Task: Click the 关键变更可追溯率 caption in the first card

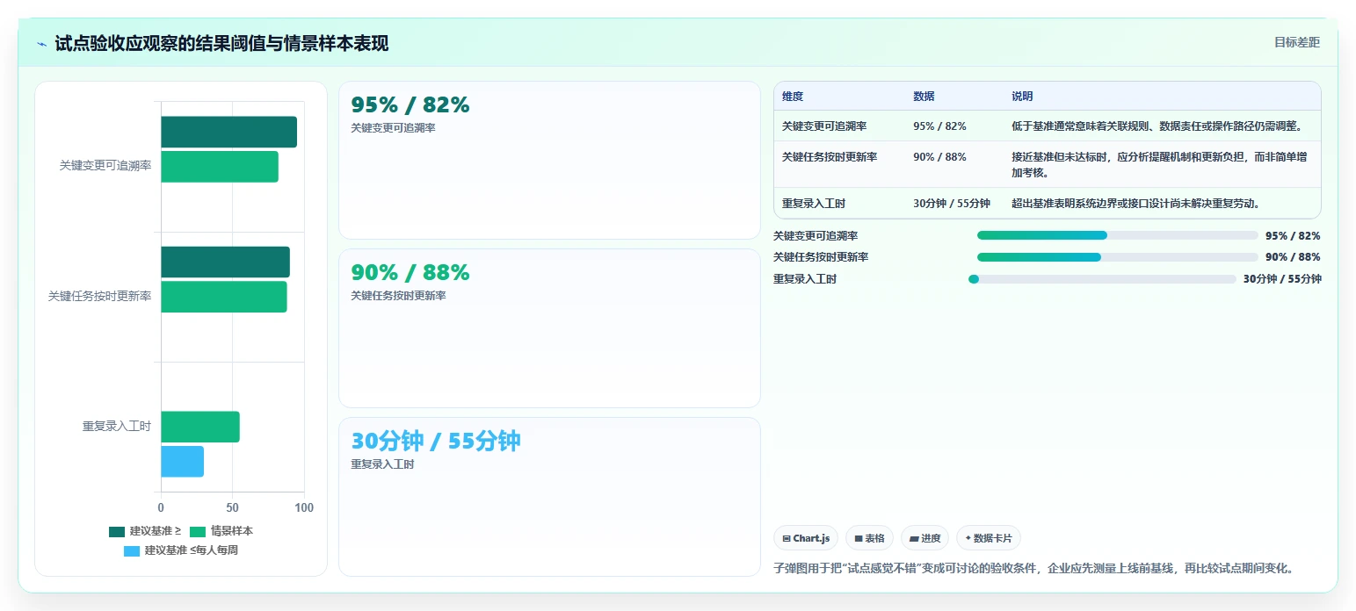Action: pyautogui.click(x=393, y=128)
